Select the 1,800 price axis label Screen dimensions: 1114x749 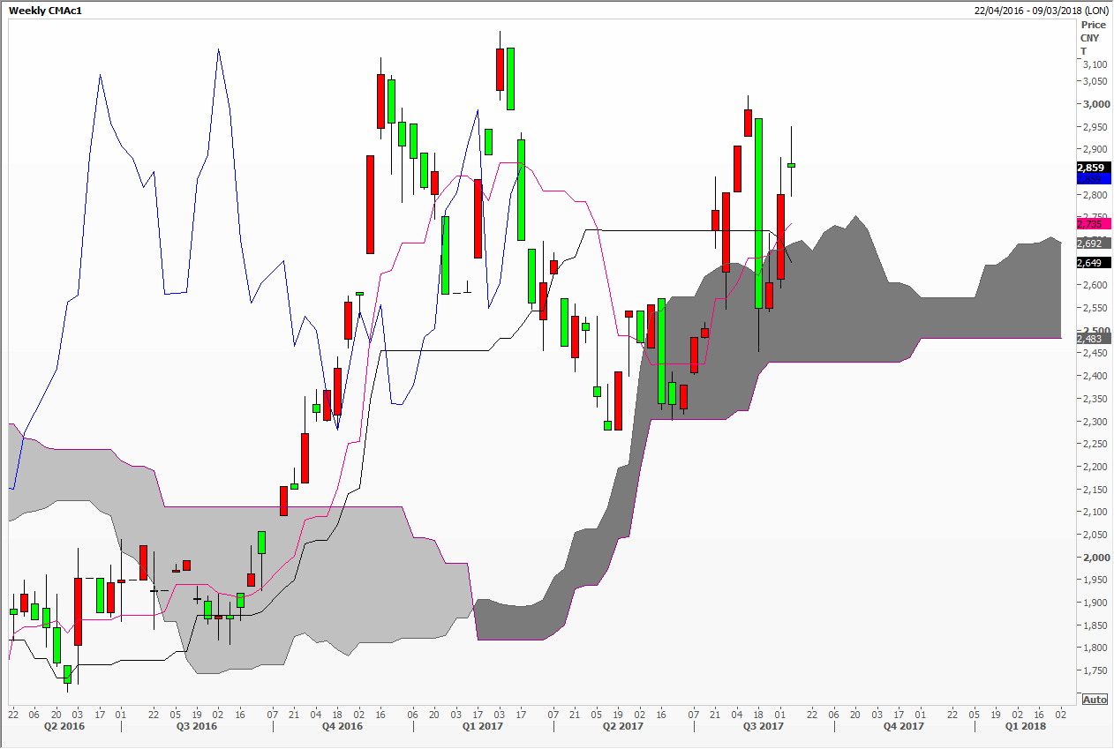click(x=1095, y=648)
